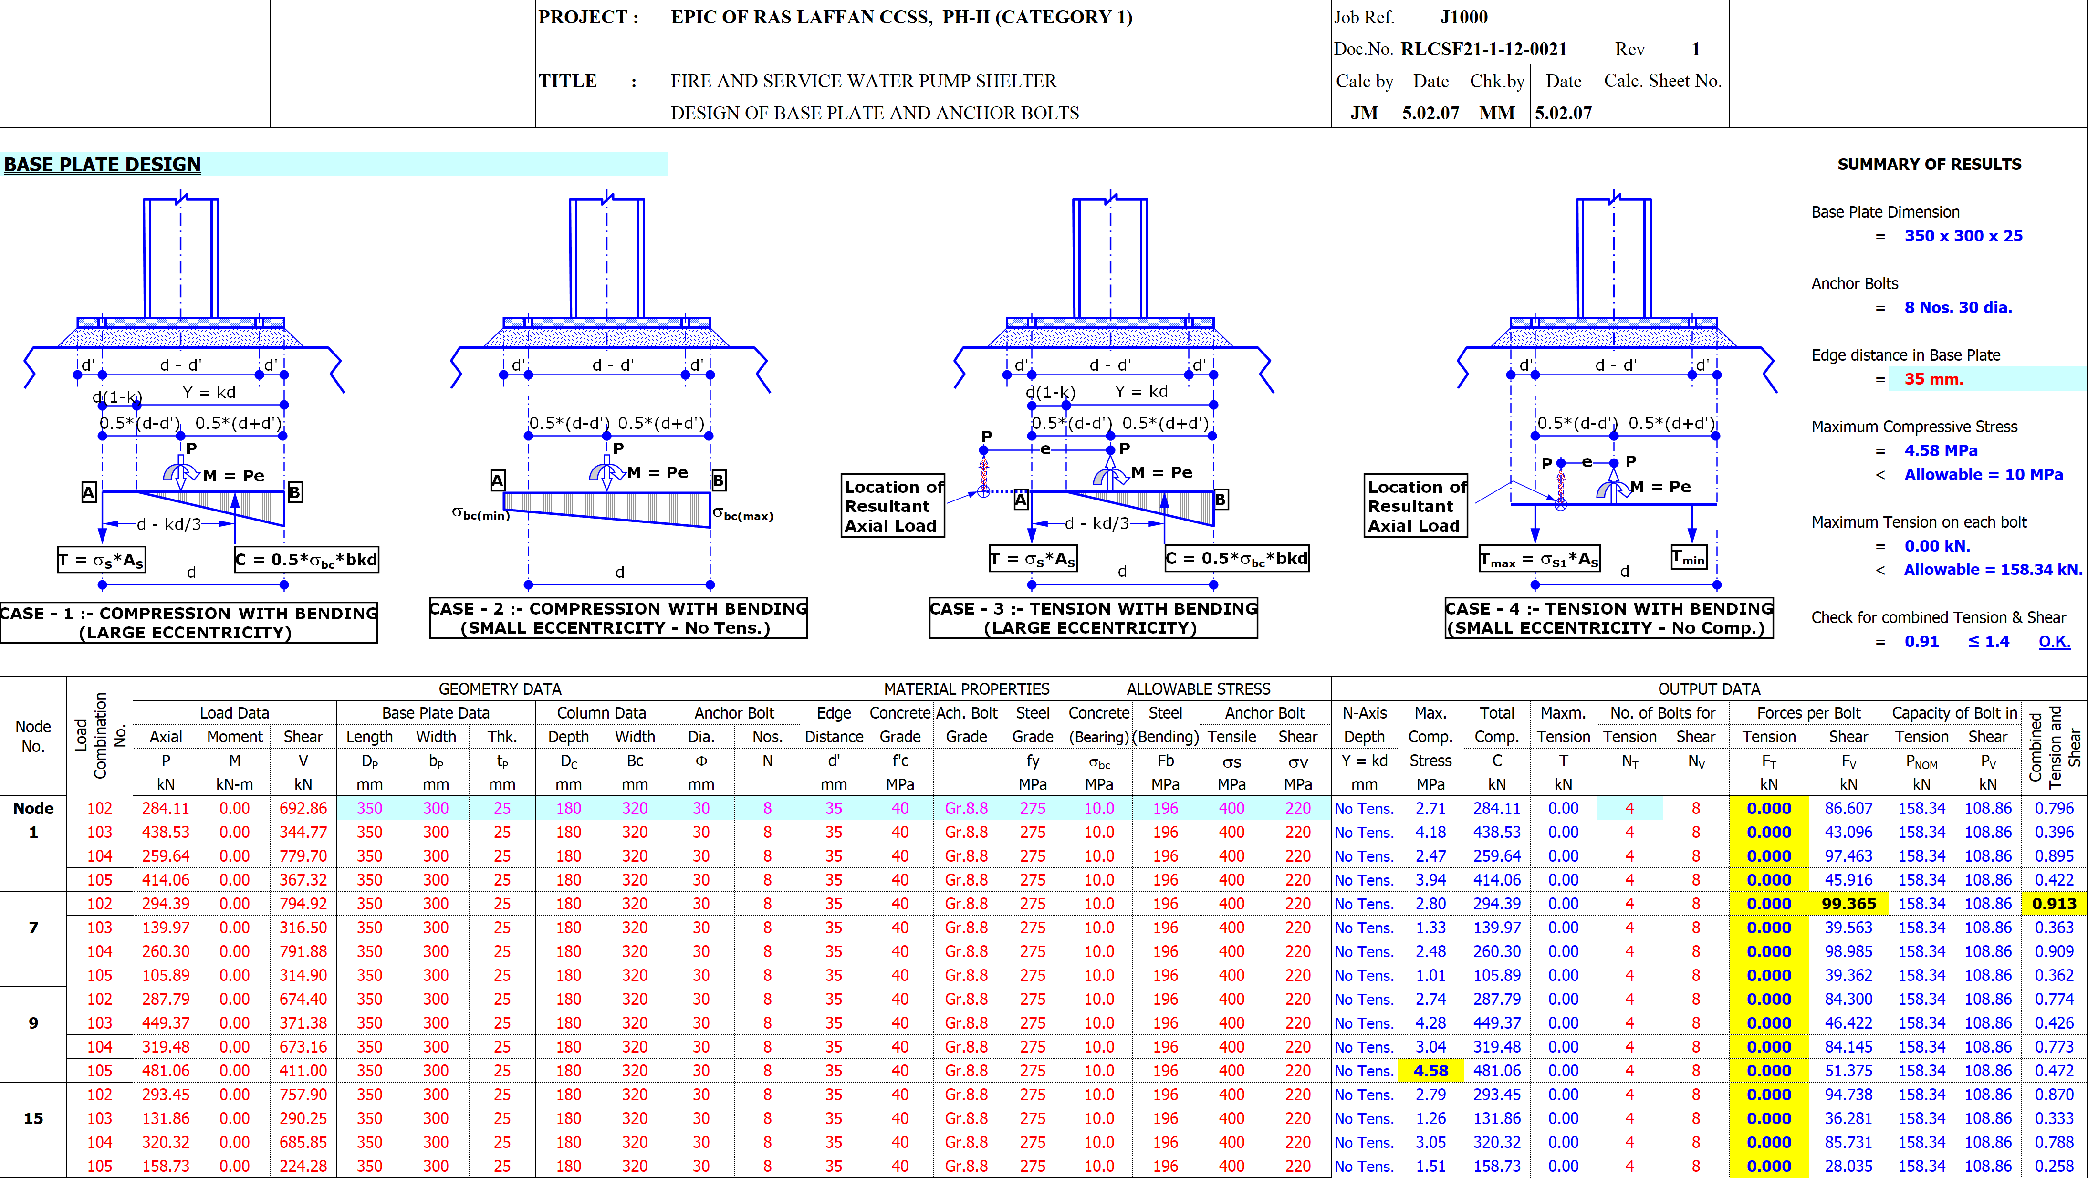Select the BASE PLATE DESIGN heading
The width and height of the screenshot is (2088, 1178).
(102, 165)
